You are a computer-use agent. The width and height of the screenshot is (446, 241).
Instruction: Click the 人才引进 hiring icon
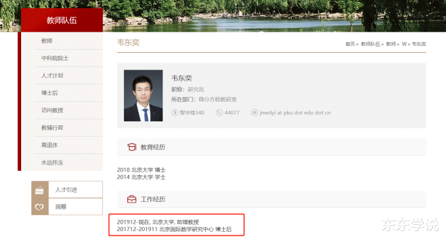tap(40, 190)
